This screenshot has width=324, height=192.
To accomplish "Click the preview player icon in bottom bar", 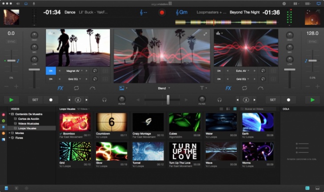I will point(16,188).
